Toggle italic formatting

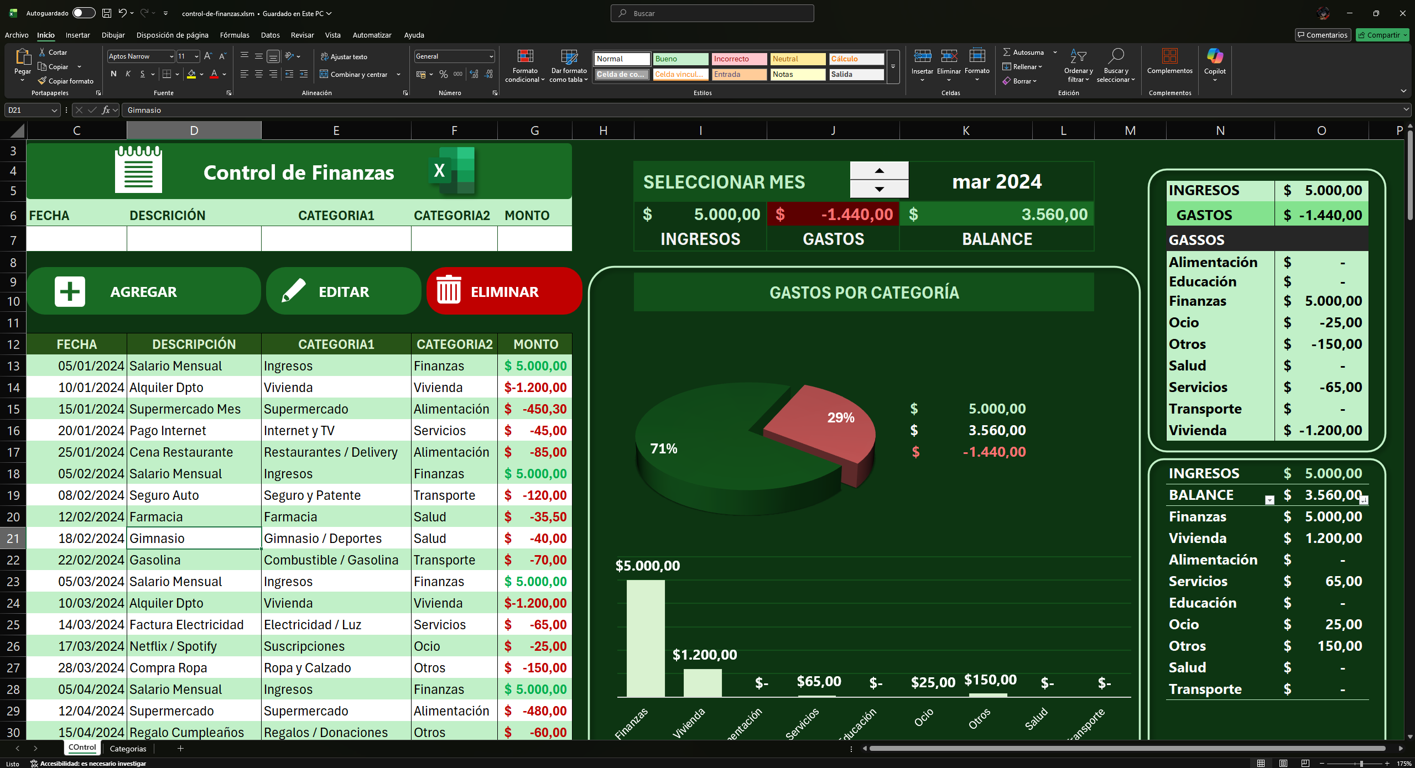pos(128,74)
